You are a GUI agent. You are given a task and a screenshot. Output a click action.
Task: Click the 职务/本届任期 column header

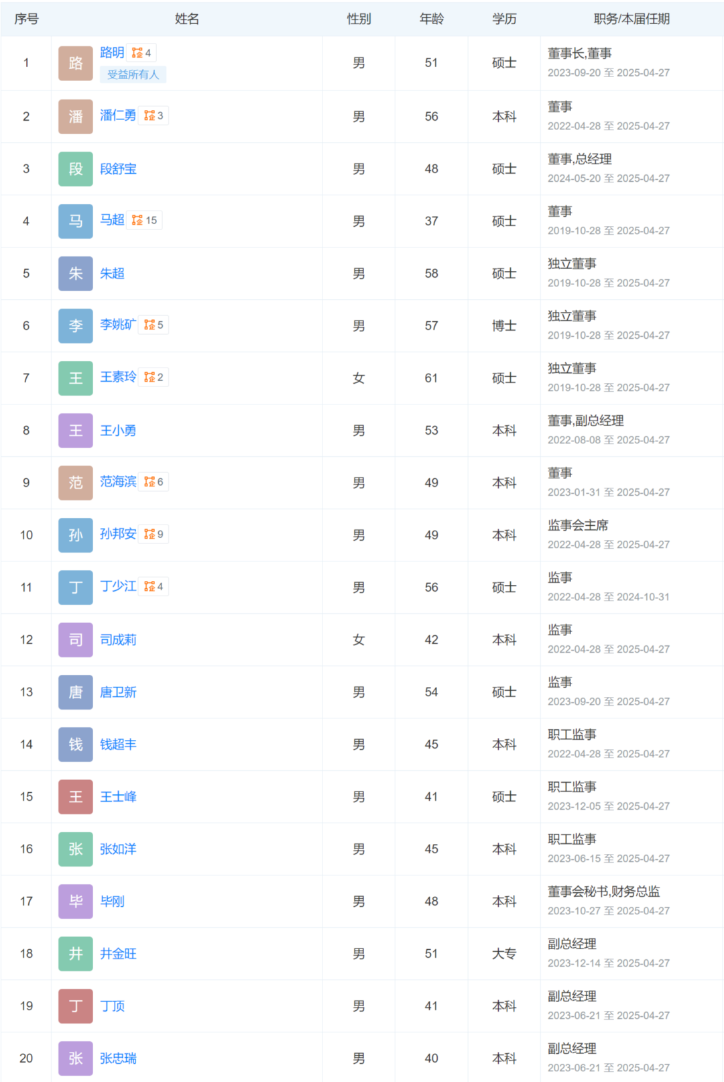631,19
